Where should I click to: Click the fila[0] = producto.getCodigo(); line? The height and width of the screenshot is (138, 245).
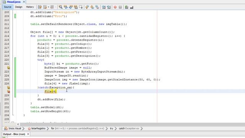click(65, 44)
